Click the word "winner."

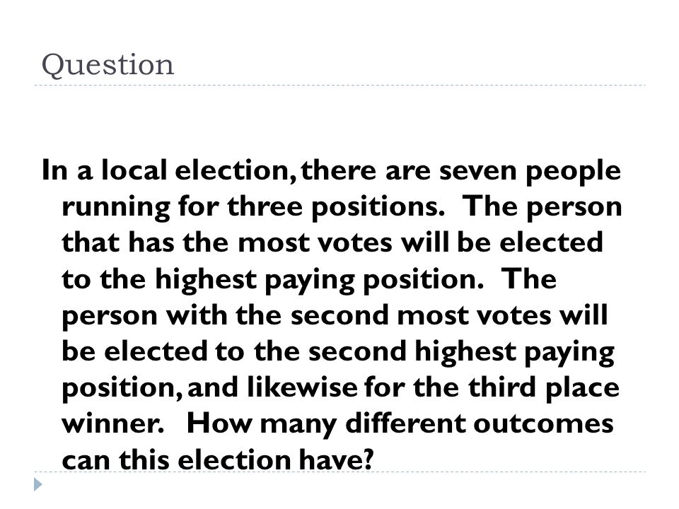click(x=113, y=423)
